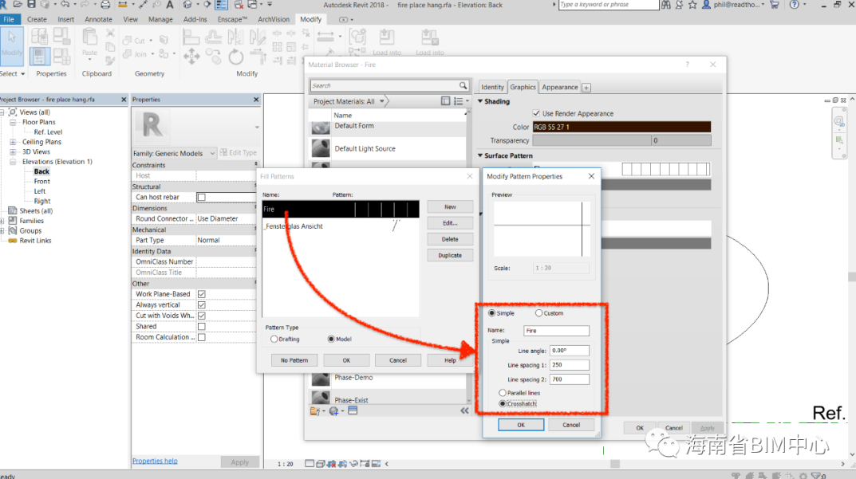
Task: Click the Print icon in quick access toolbar
Action: tap(105, 5)
